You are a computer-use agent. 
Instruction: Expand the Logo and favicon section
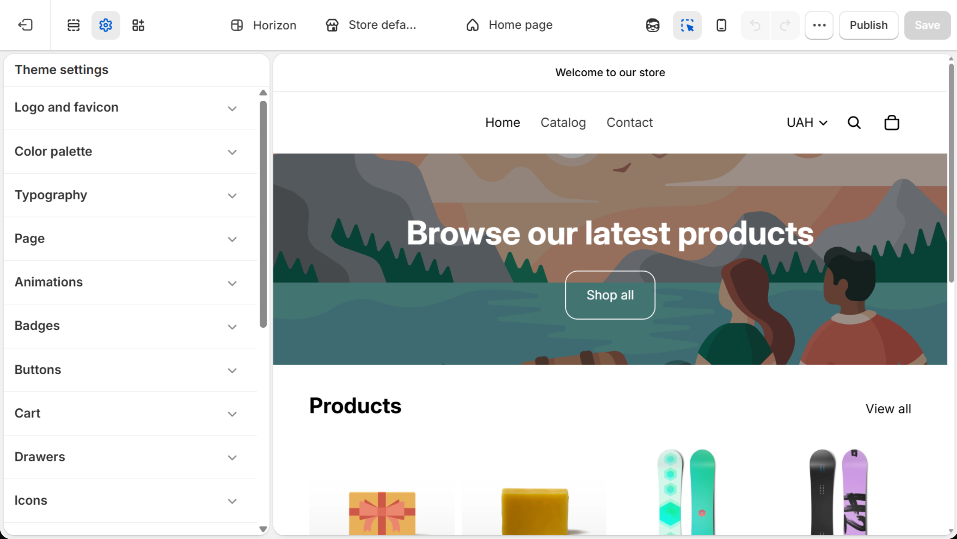(x=130, y=108)
